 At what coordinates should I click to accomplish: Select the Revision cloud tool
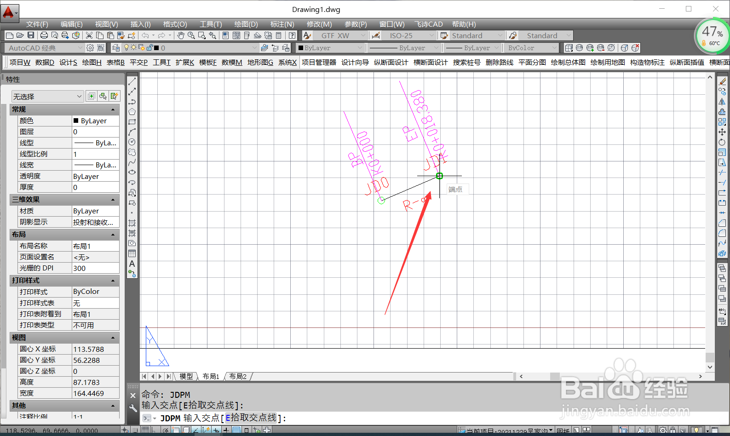132,152
